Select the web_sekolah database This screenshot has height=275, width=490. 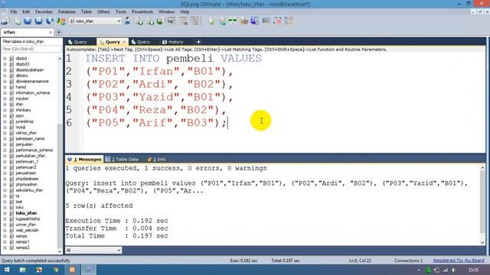(x=28, y=230)
